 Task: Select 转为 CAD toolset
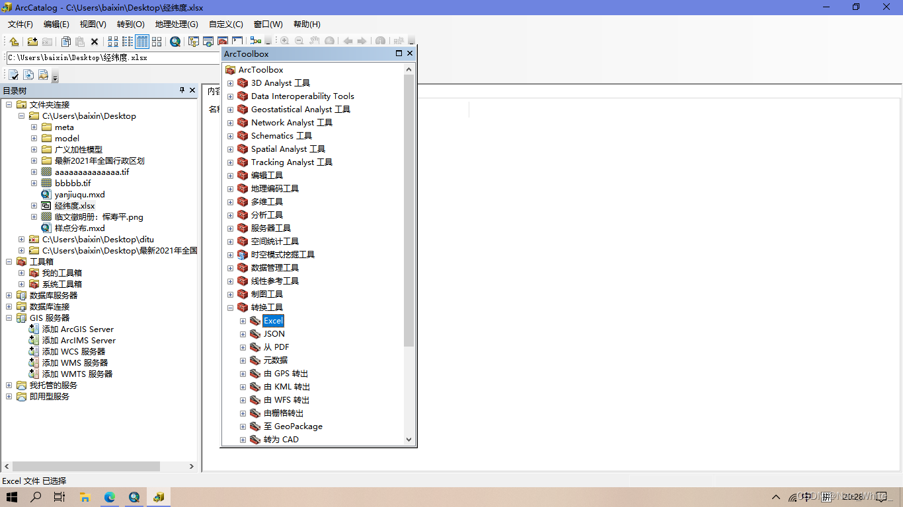pos(281,440)
